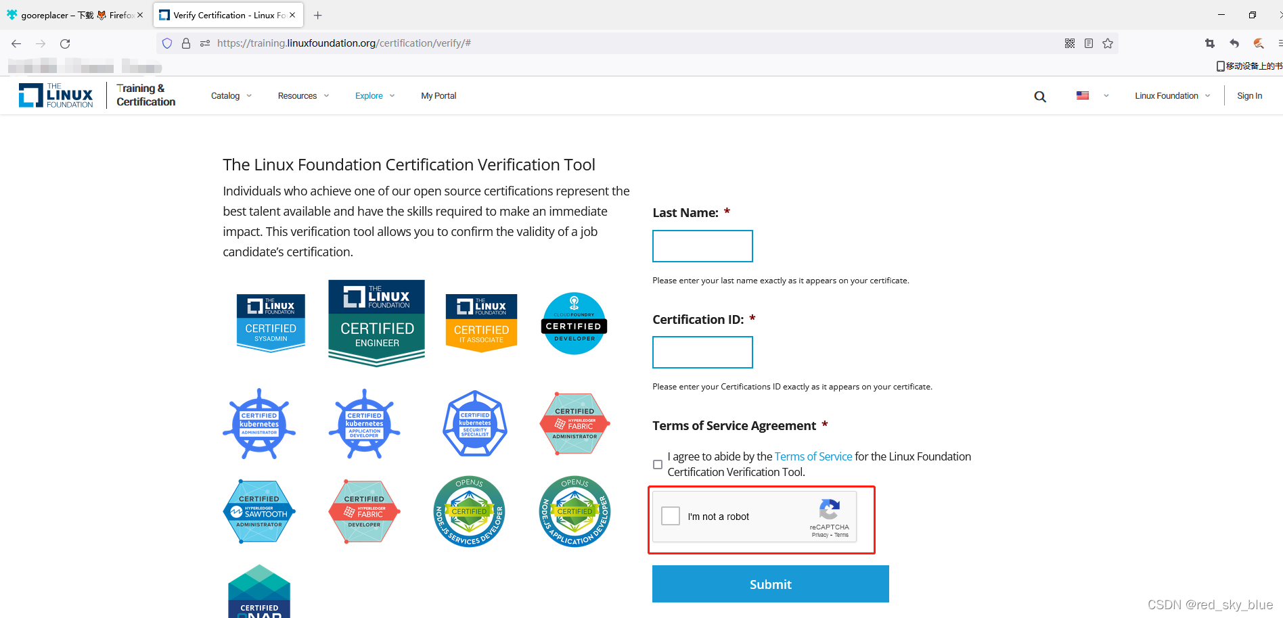Image resolution: width=1283 pixels, height=618 pixels.
Task: Select the Certified Engineer badge
Action: click(x=377, y=323)
